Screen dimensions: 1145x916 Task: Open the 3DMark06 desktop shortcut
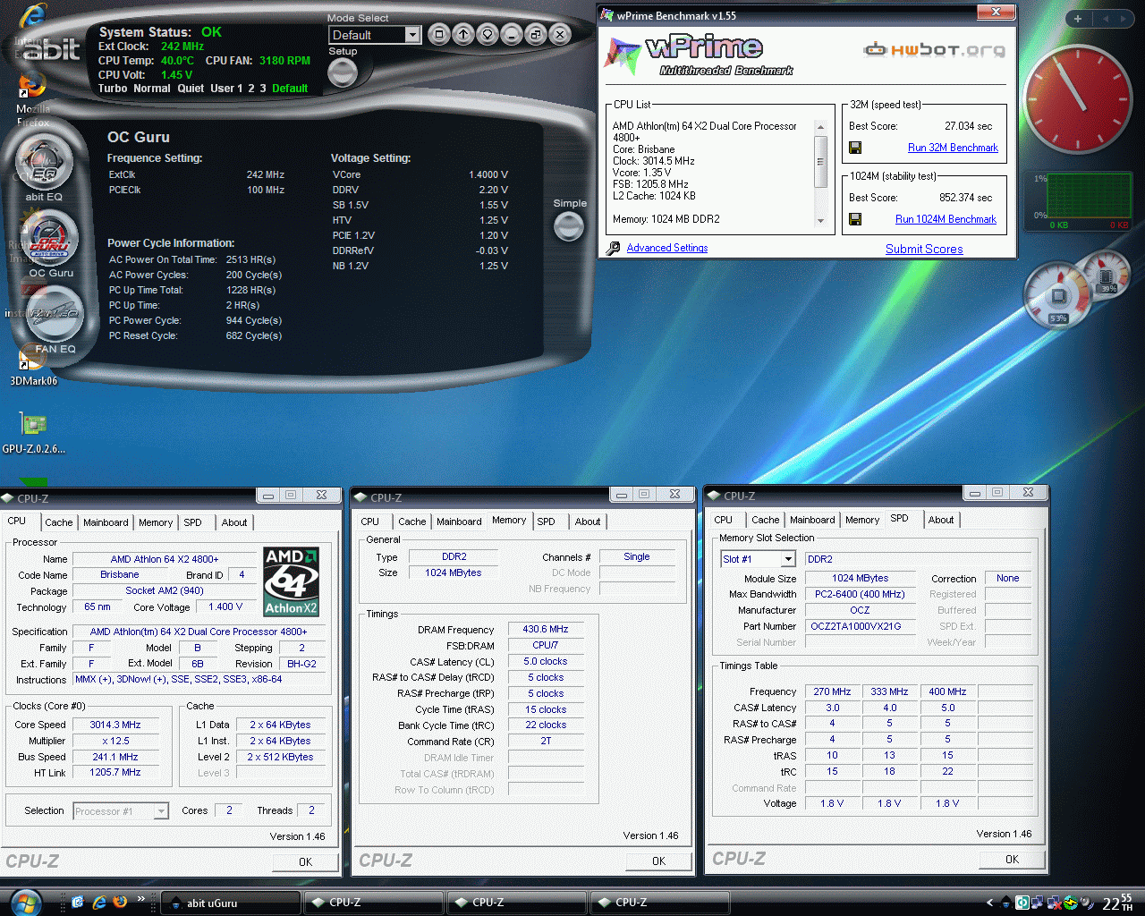33,369
